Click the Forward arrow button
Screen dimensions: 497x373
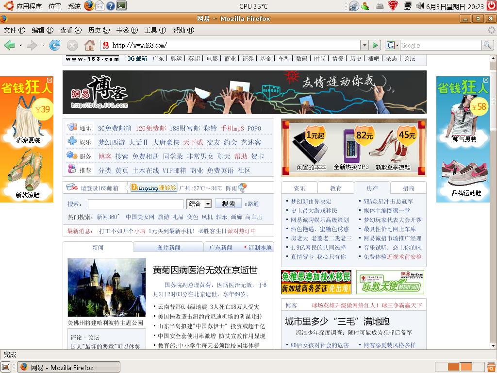32,45
